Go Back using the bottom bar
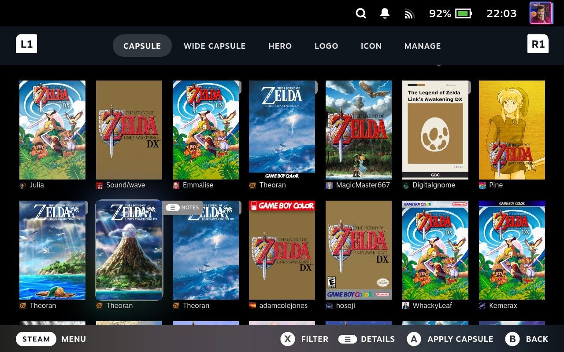Viewport: 564px width, 352px height. pos(537,339)
